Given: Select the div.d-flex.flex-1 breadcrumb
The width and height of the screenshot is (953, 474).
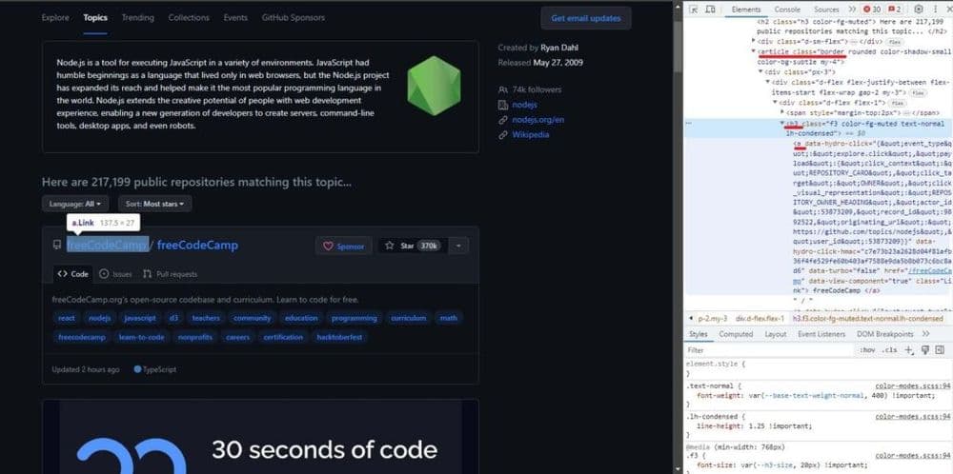Looking at the screenshot, I should [760, 319].
